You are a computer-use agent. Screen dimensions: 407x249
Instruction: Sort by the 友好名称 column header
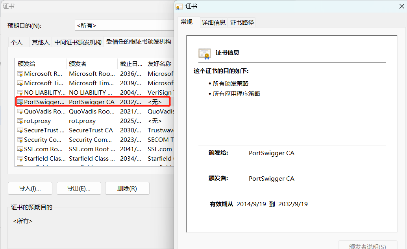click(159, 64)
